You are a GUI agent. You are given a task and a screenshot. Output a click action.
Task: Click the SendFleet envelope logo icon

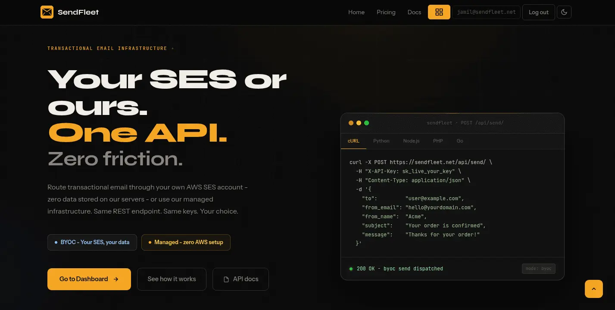(47, 12)
